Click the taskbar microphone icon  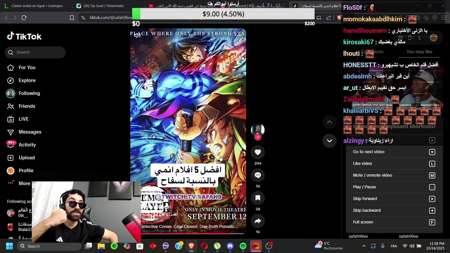coord(383,246)
